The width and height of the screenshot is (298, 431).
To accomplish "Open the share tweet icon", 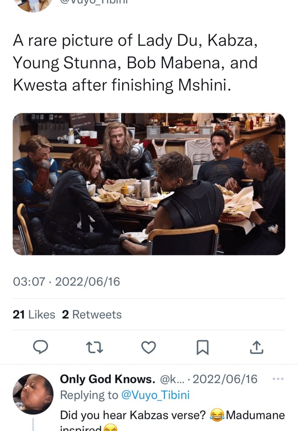I will tap(257, 347).
